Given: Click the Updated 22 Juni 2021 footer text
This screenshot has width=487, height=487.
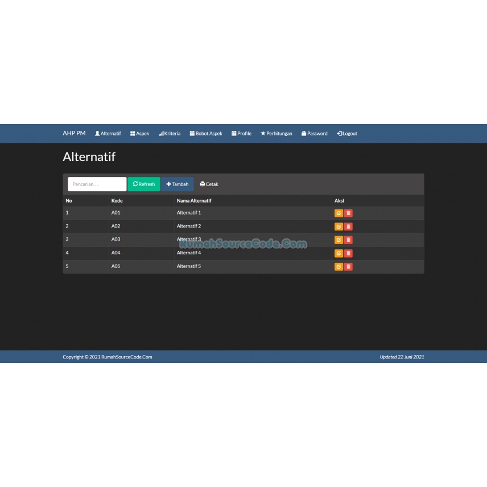Looking at the screenshot, I should tap(402, 357).
